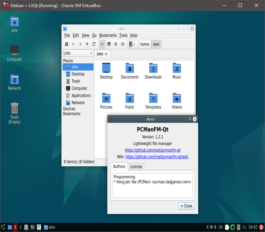Click the Bookmarks heading in sidebar
The width and height of the screenshot is (265, 232).
(x=72, y=114)
